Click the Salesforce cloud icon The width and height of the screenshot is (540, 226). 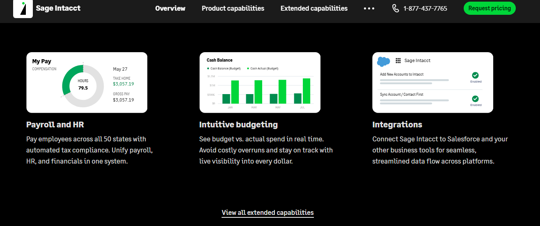[383, 61]
